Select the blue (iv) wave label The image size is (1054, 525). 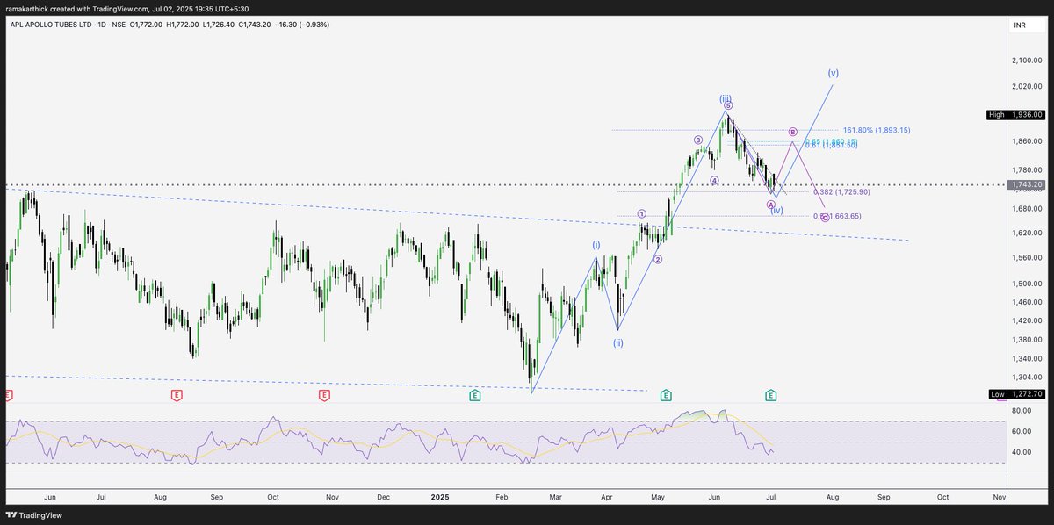coord(776,211)
